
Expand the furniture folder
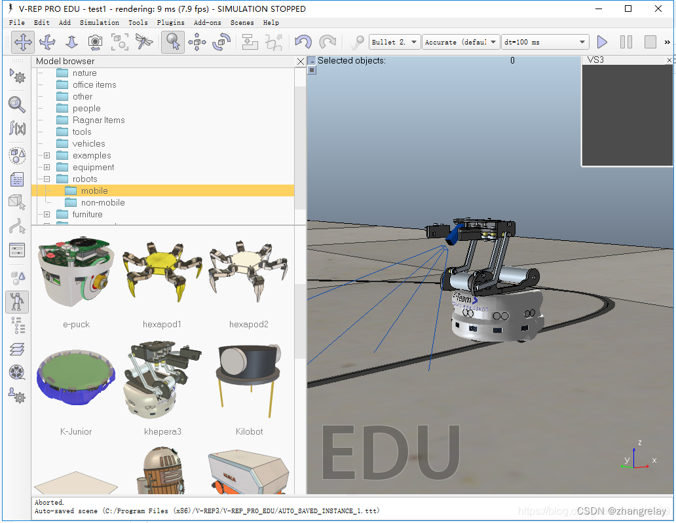[47, 214]
